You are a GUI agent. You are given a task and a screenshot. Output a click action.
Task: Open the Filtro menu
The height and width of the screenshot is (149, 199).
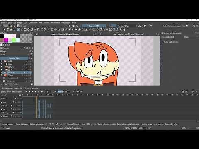tap(40, 23)
